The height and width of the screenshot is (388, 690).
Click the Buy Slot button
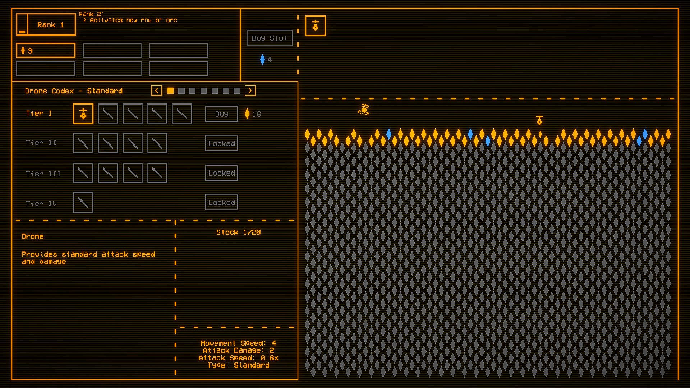[x=270, y=38]
